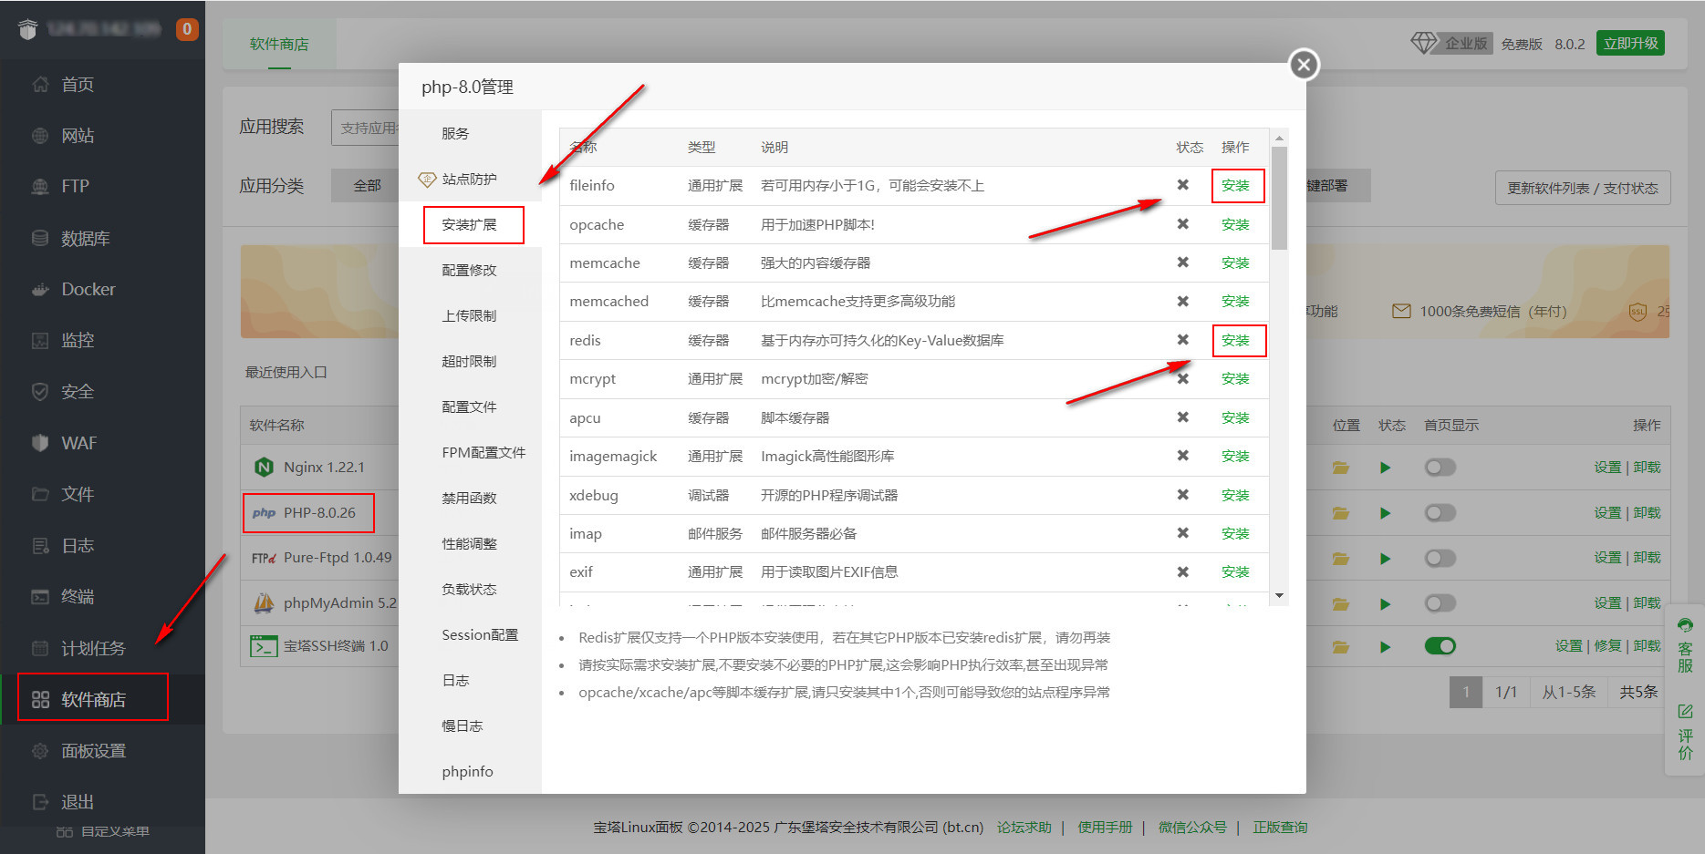This screenshot has height=854, width=1705.
Task: Open the 配置修改 menu item
Action: click(470, 271)
